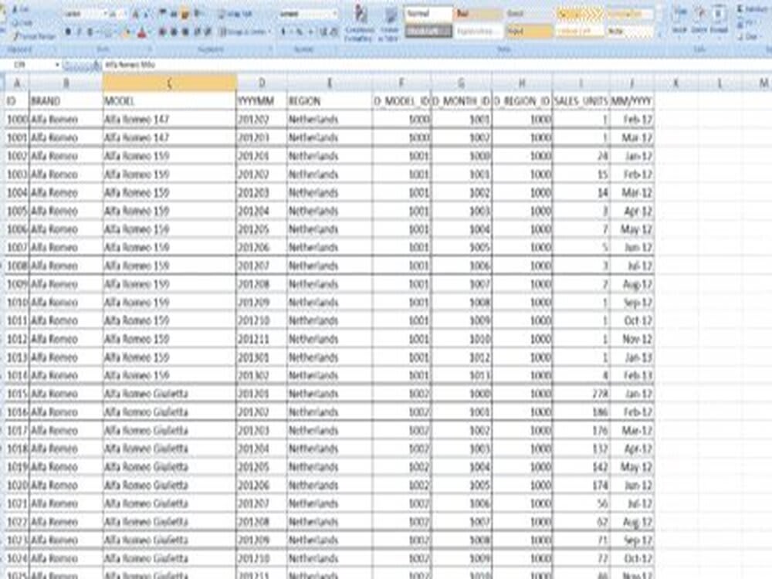772x579 pixels.
Task: Click Increase Indent icon
Action: point(208,32)
